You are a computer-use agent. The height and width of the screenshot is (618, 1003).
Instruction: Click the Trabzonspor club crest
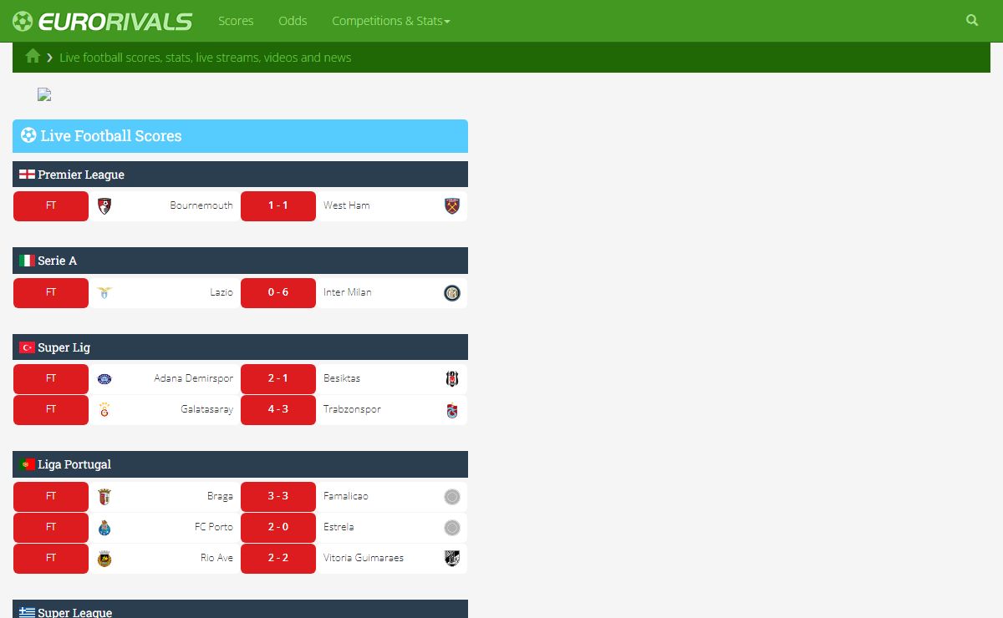coord(452,410)
